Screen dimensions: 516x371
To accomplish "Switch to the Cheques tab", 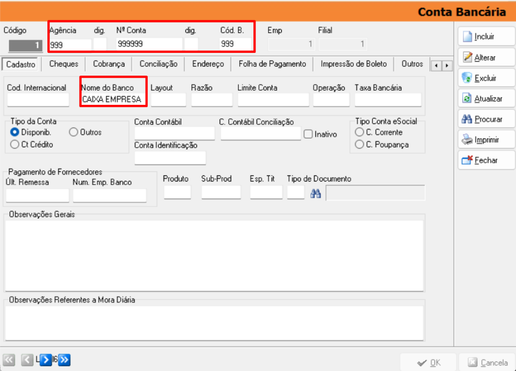I will [x=63, y=64].
